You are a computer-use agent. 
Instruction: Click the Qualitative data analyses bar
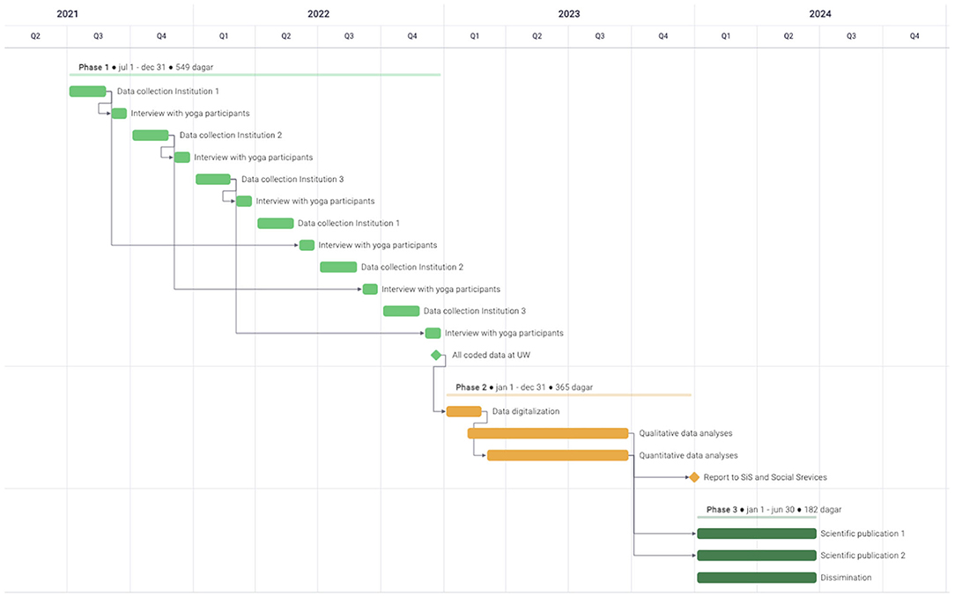(548, 433)
